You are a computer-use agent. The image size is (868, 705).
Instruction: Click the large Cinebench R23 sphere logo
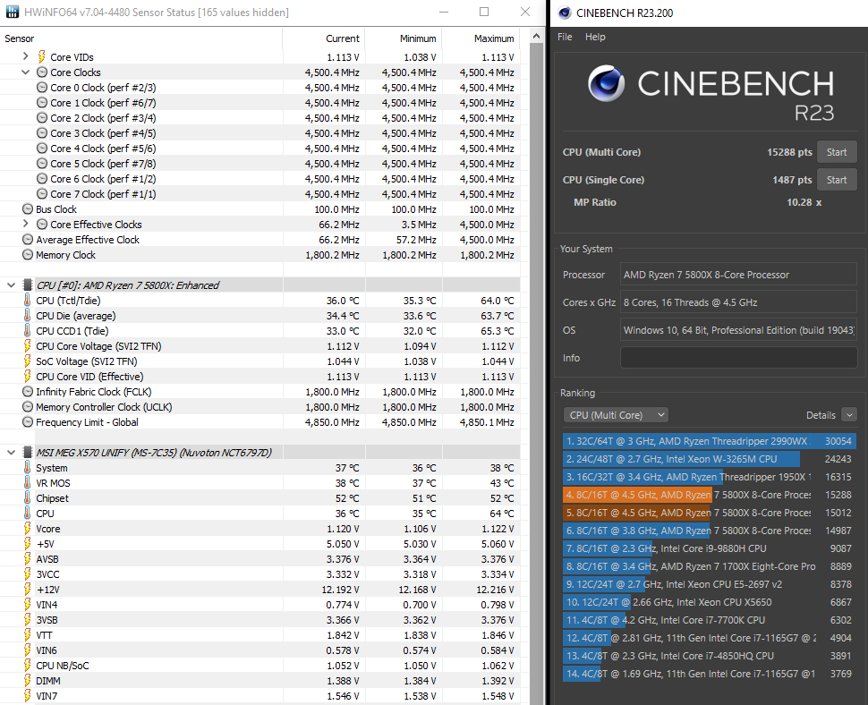pos(607,83)
